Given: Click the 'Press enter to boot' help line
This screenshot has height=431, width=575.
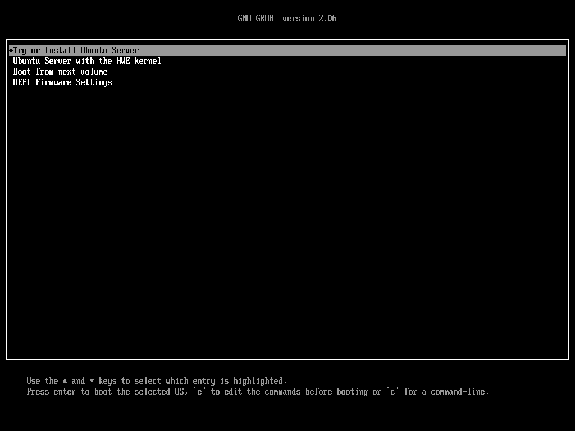Looking at the screenshot, I should (x=258, y=392).
